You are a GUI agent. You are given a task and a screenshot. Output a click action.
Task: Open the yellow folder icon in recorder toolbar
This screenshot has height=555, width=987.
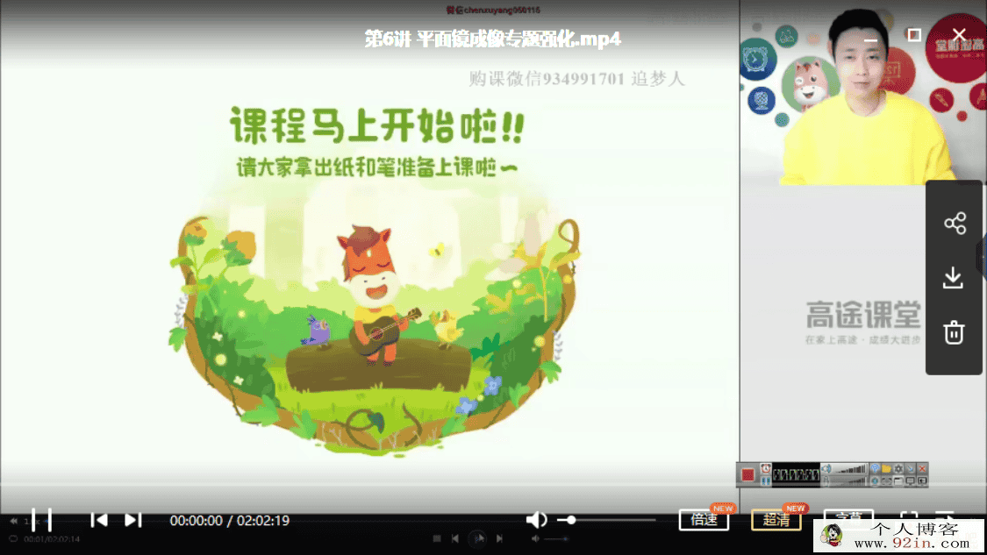pos(886,469)
